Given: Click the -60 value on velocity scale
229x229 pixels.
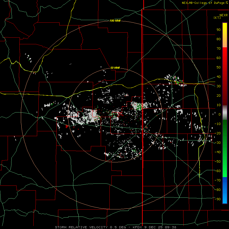Looking at the screenshot, I should (218, 171).
